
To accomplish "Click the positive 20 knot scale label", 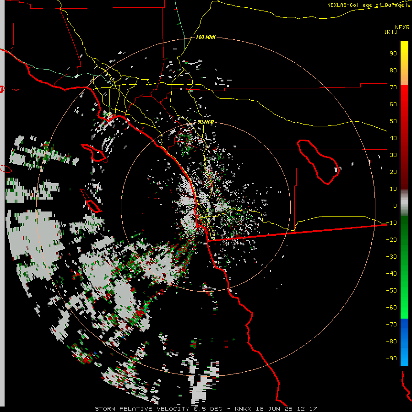I will click(x=393, y=172).
